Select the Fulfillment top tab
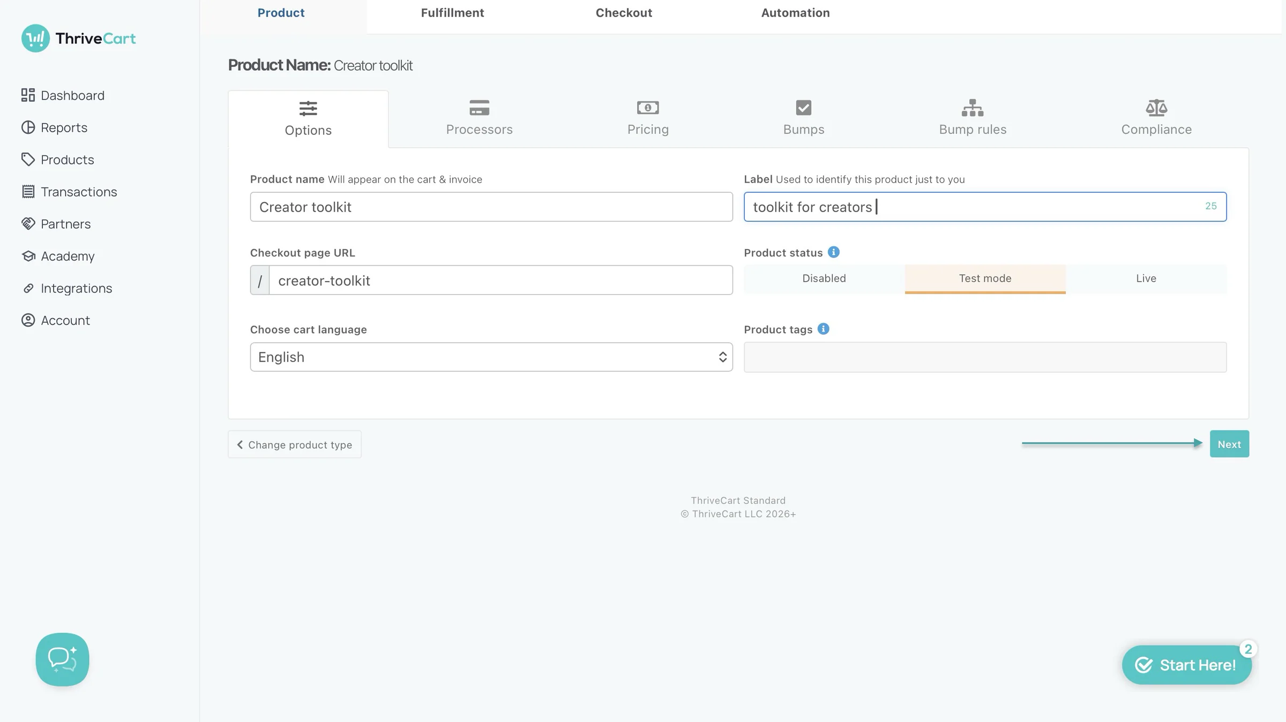1286x722 pixels. click(x=452, y=13)
